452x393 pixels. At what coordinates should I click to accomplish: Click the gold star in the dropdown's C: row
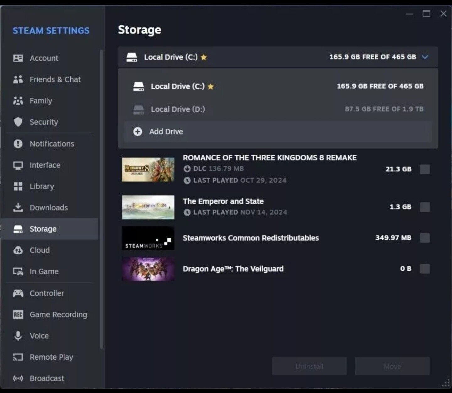click(211, 86)
